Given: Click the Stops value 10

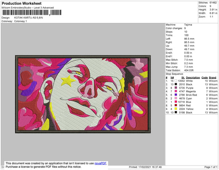Looking at the screenshot, I should pyautogui.click(x=186, y=32).
